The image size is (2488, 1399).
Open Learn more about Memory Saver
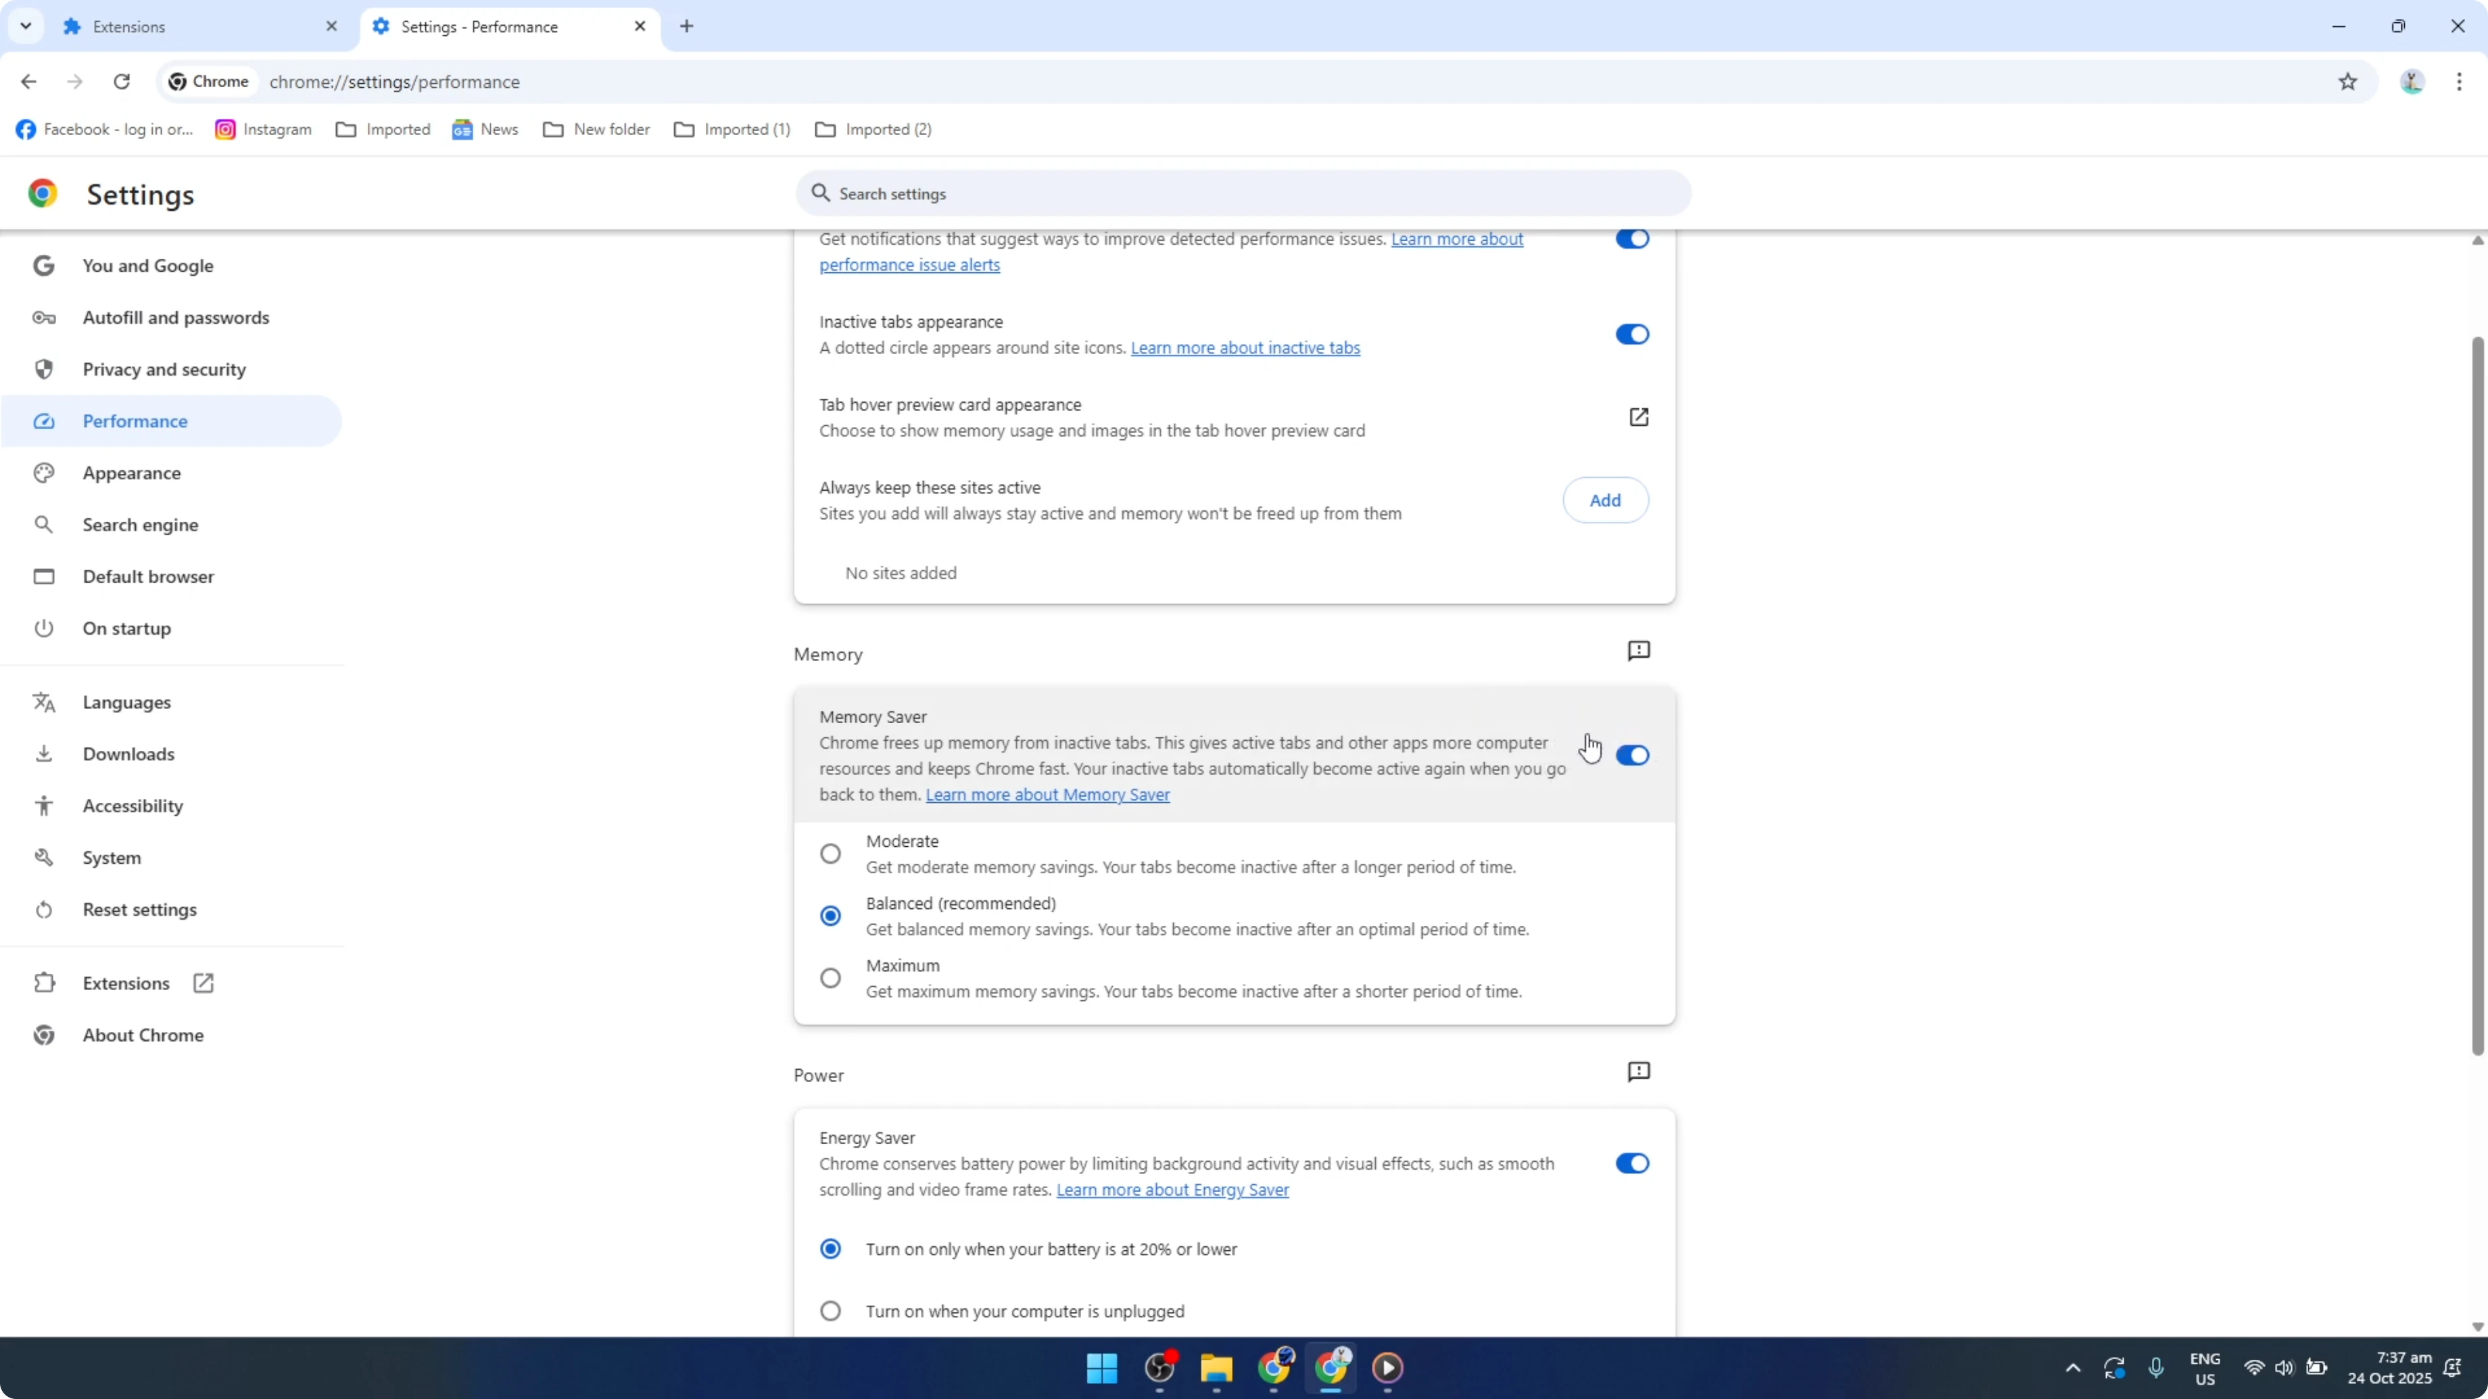(x=1048, y=795)
